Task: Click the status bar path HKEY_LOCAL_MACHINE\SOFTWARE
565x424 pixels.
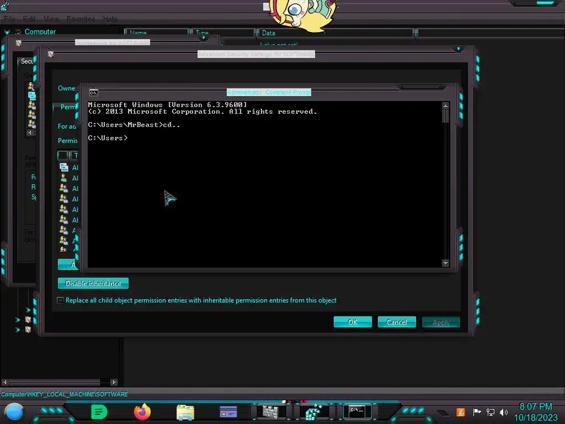Action: pos(65,394)
